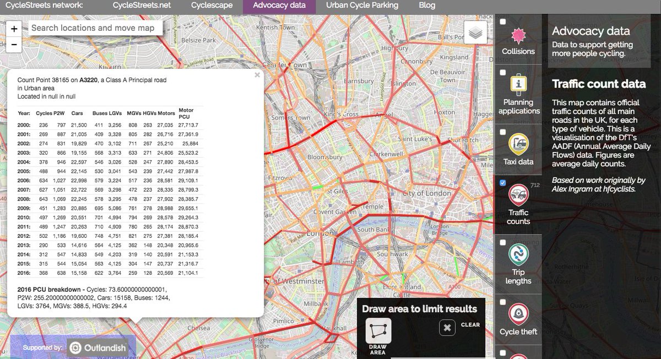The height and width of the screenshot is (359, 661).
Task: Enable the Cycle theft checkbox
Action: [503, 302]
